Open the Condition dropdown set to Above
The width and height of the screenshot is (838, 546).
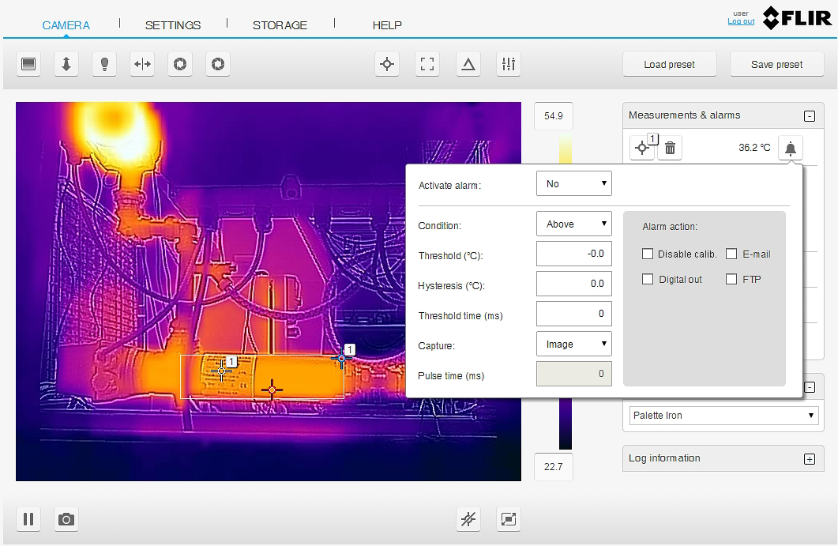(x=574, y=224)
